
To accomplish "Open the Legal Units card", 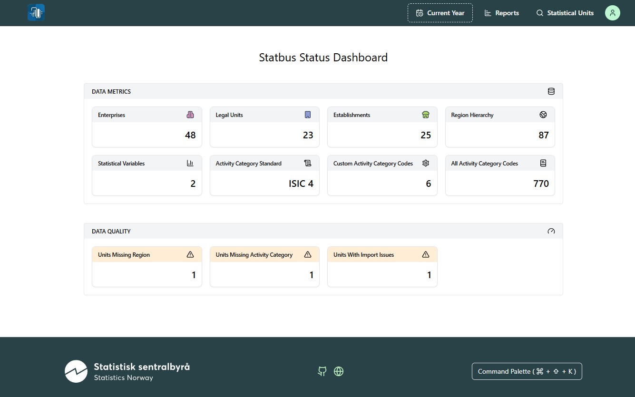I will tap(264, 127).
